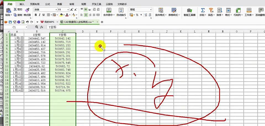Select cell B2 containing 2434442.547
This screenshot has width=265, height=126.
tap(37, 38)
